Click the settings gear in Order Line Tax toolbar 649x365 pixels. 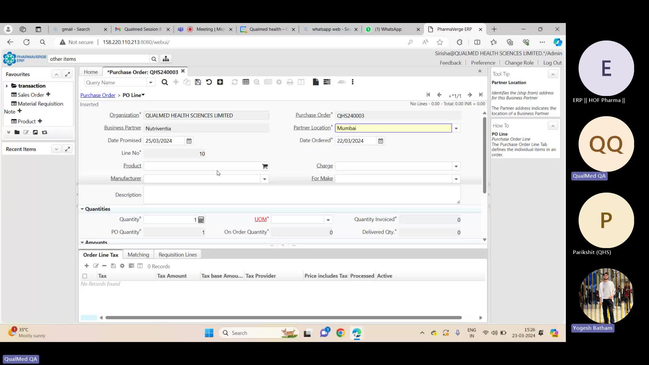122,266
